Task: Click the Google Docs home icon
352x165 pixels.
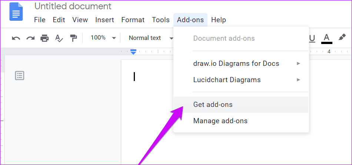Action: point(16,12)
